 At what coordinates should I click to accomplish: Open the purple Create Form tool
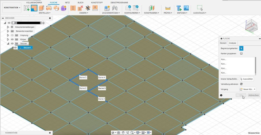click(63, 8)
